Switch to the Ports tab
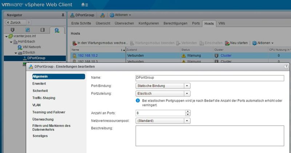Image resolution: width=291 pixels, height=153 pixels. 196,23
